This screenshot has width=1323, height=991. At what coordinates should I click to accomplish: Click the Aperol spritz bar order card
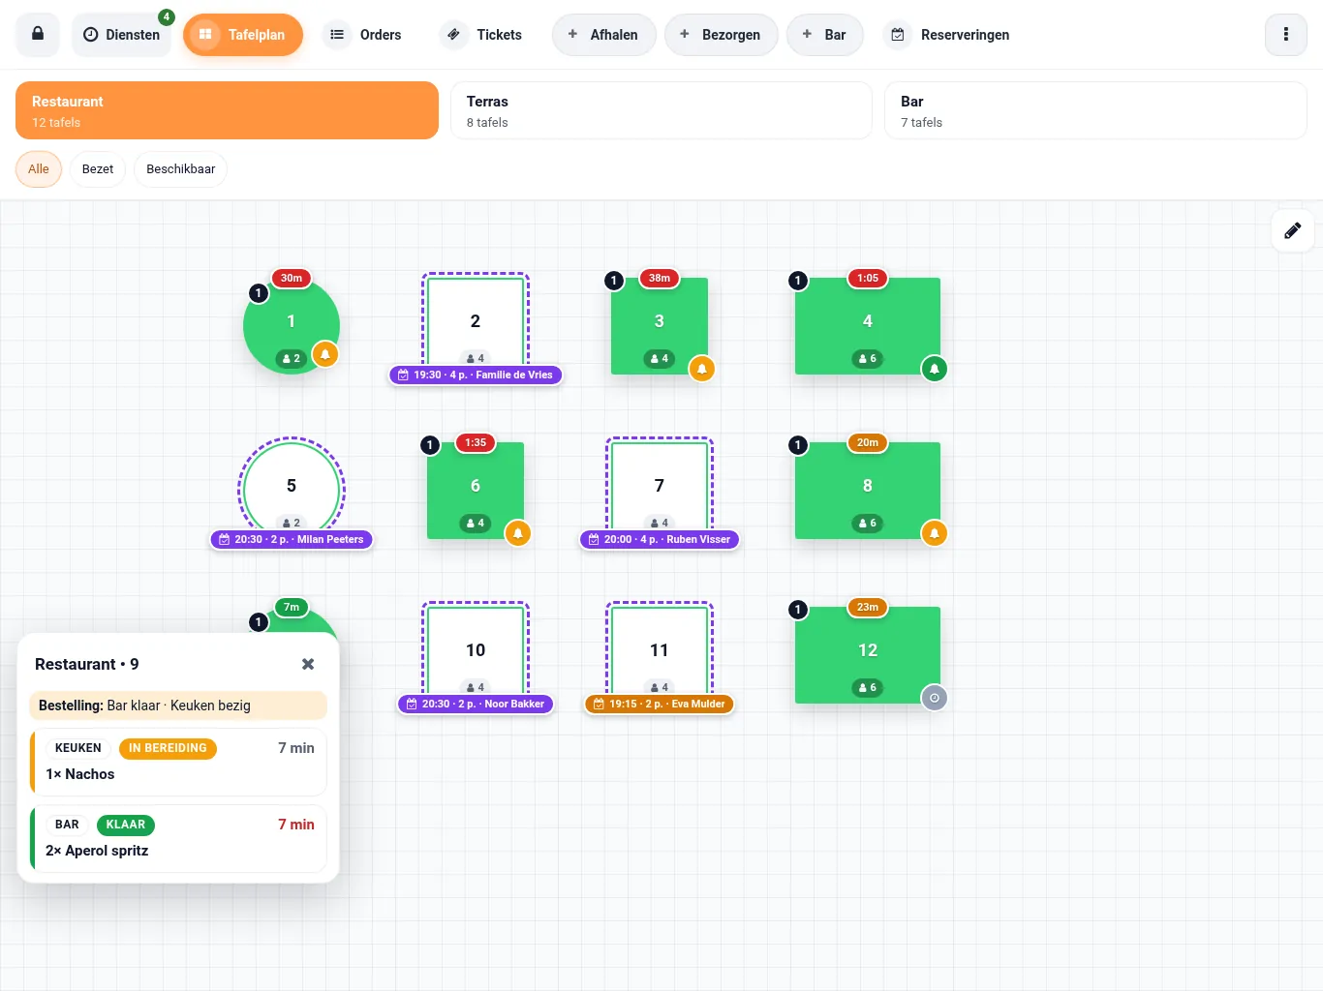pyautogui.click(x=178, y=838)
